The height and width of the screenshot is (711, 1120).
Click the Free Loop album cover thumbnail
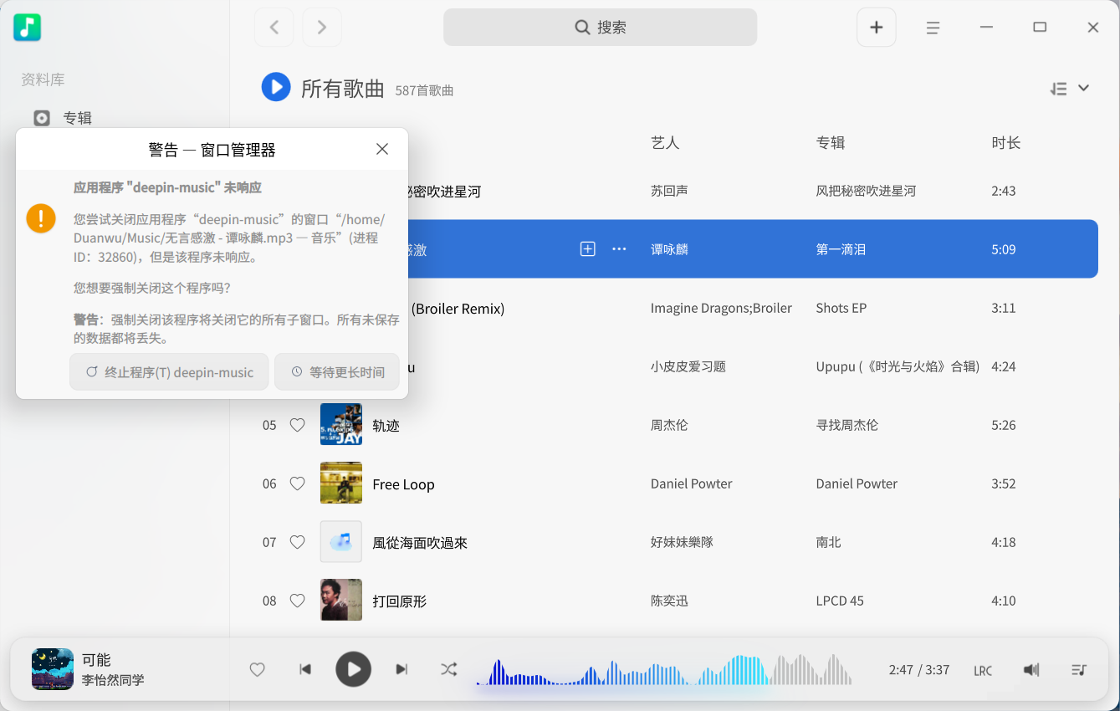pos(341,483)
